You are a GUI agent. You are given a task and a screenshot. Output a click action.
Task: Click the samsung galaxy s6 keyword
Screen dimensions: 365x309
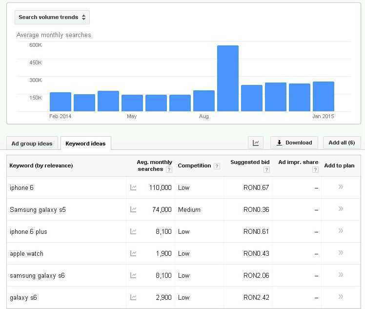point(37,275)
